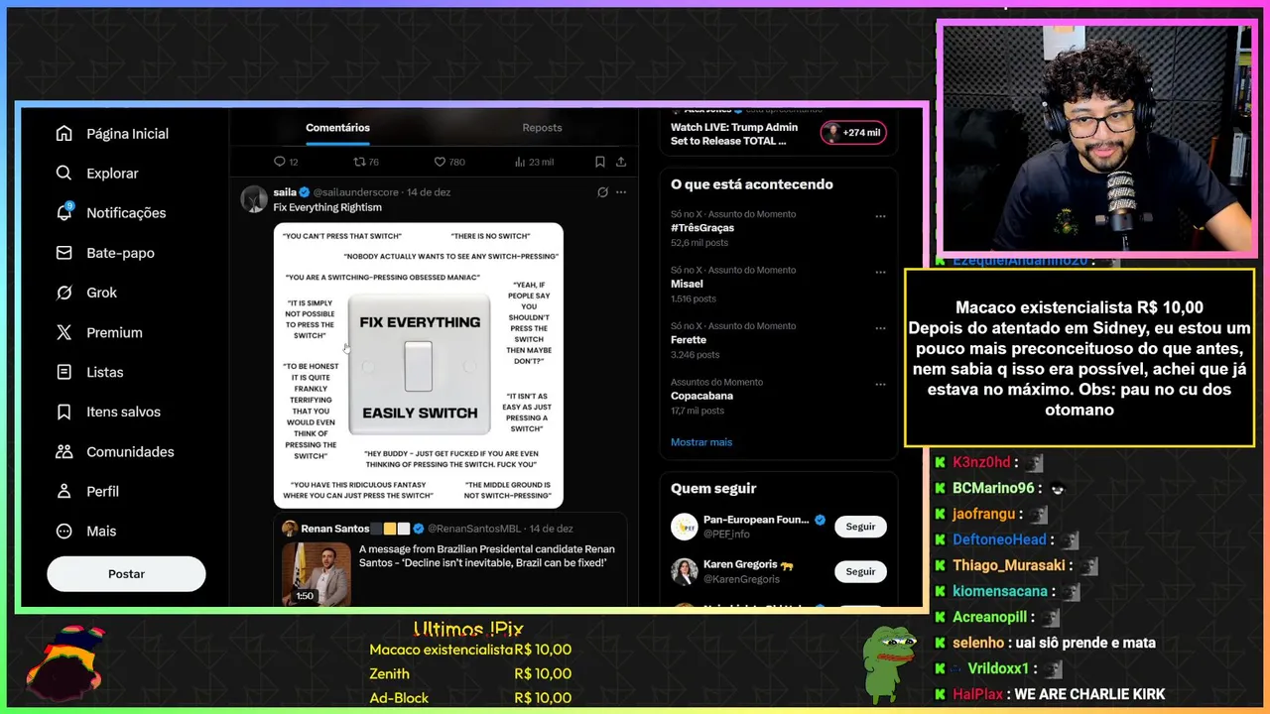Open the Ferette trending topic
1270x714 pixels.
pos(689,340)
